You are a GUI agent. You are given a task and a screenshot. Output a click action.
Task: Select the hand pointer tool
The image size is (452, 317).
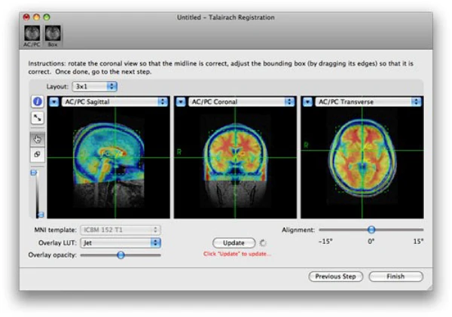pos(37,139)
